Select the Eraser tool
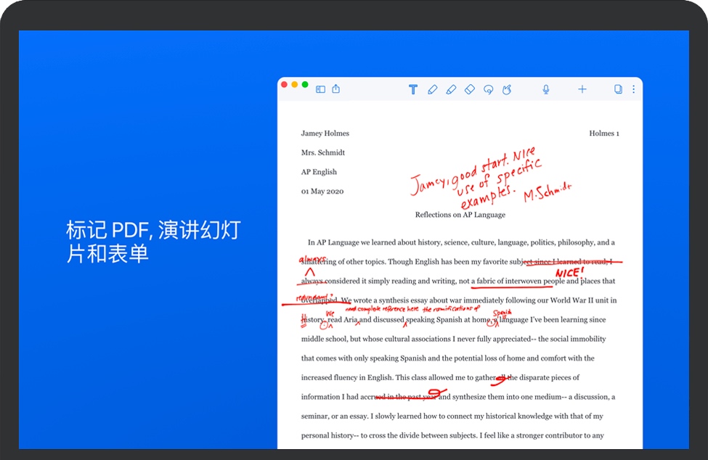The width and height of the screenshot is (708, 460). [469, 89]
